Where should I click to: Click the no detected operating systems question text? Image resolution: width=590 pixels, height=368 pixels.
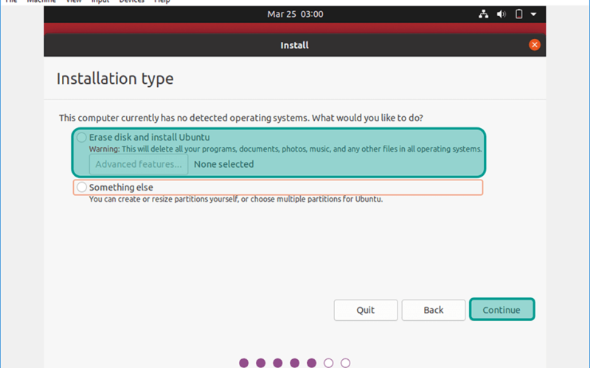(x=241, y=118)
